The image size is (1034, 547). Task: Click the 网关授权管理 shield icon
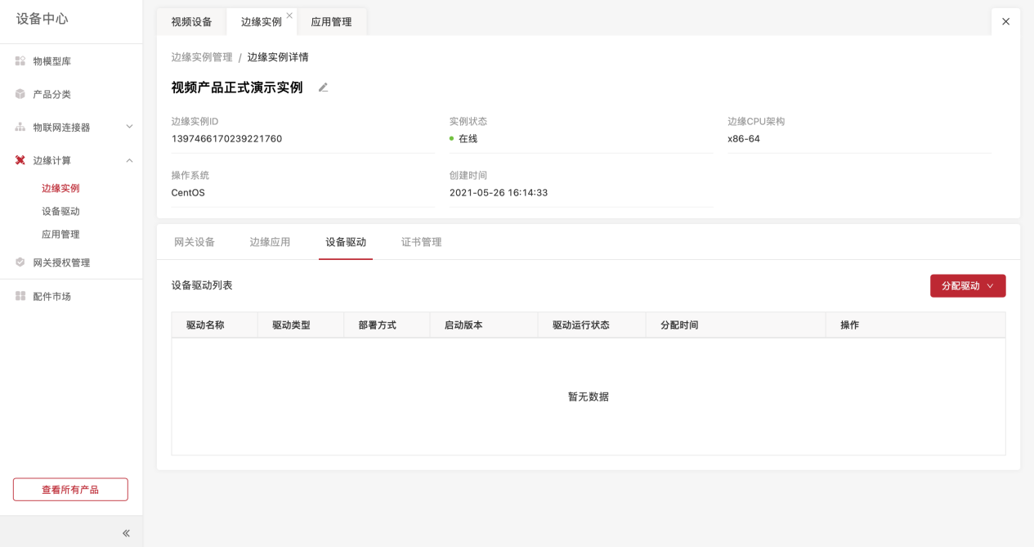[x=20, y=262]
